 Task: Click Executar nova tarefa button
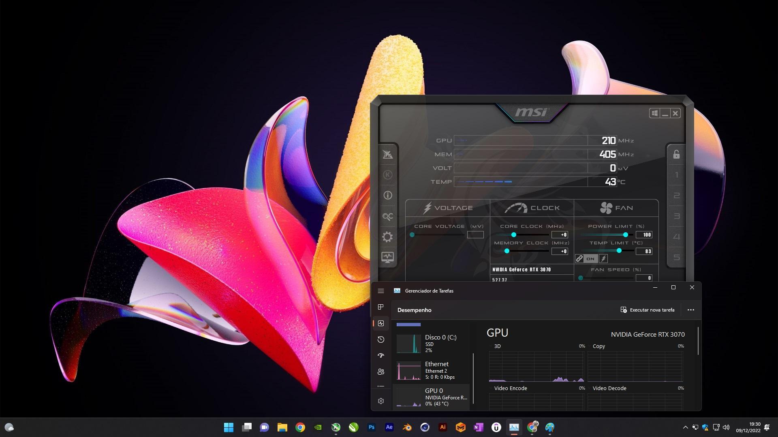pos(648,310)
